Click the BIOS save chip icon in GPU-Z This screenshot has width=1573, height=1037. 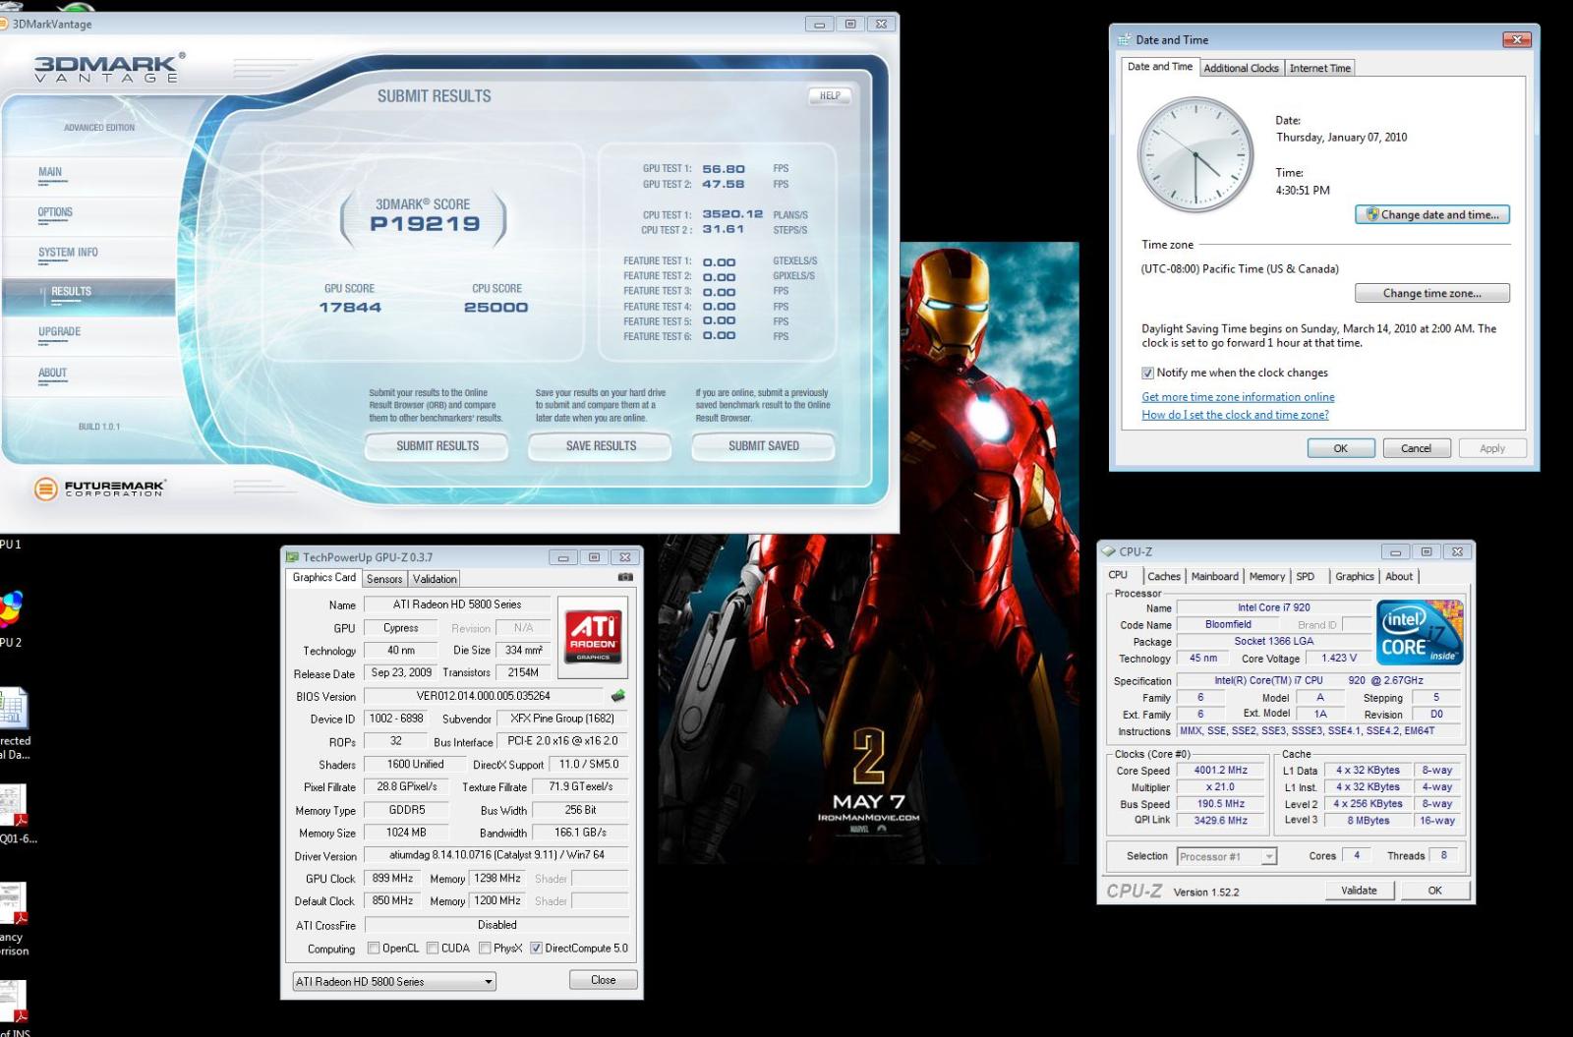pos(617,696)
